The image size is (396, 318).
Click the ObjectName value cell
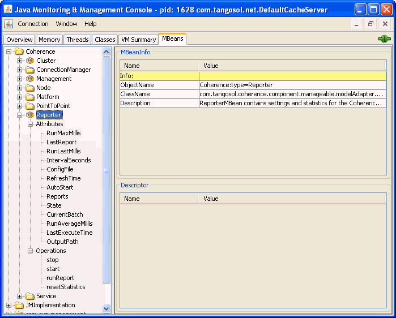[x=292, y=85]
